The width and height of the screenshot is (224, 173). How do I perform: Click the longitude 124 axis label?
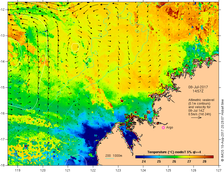point(143,170)
